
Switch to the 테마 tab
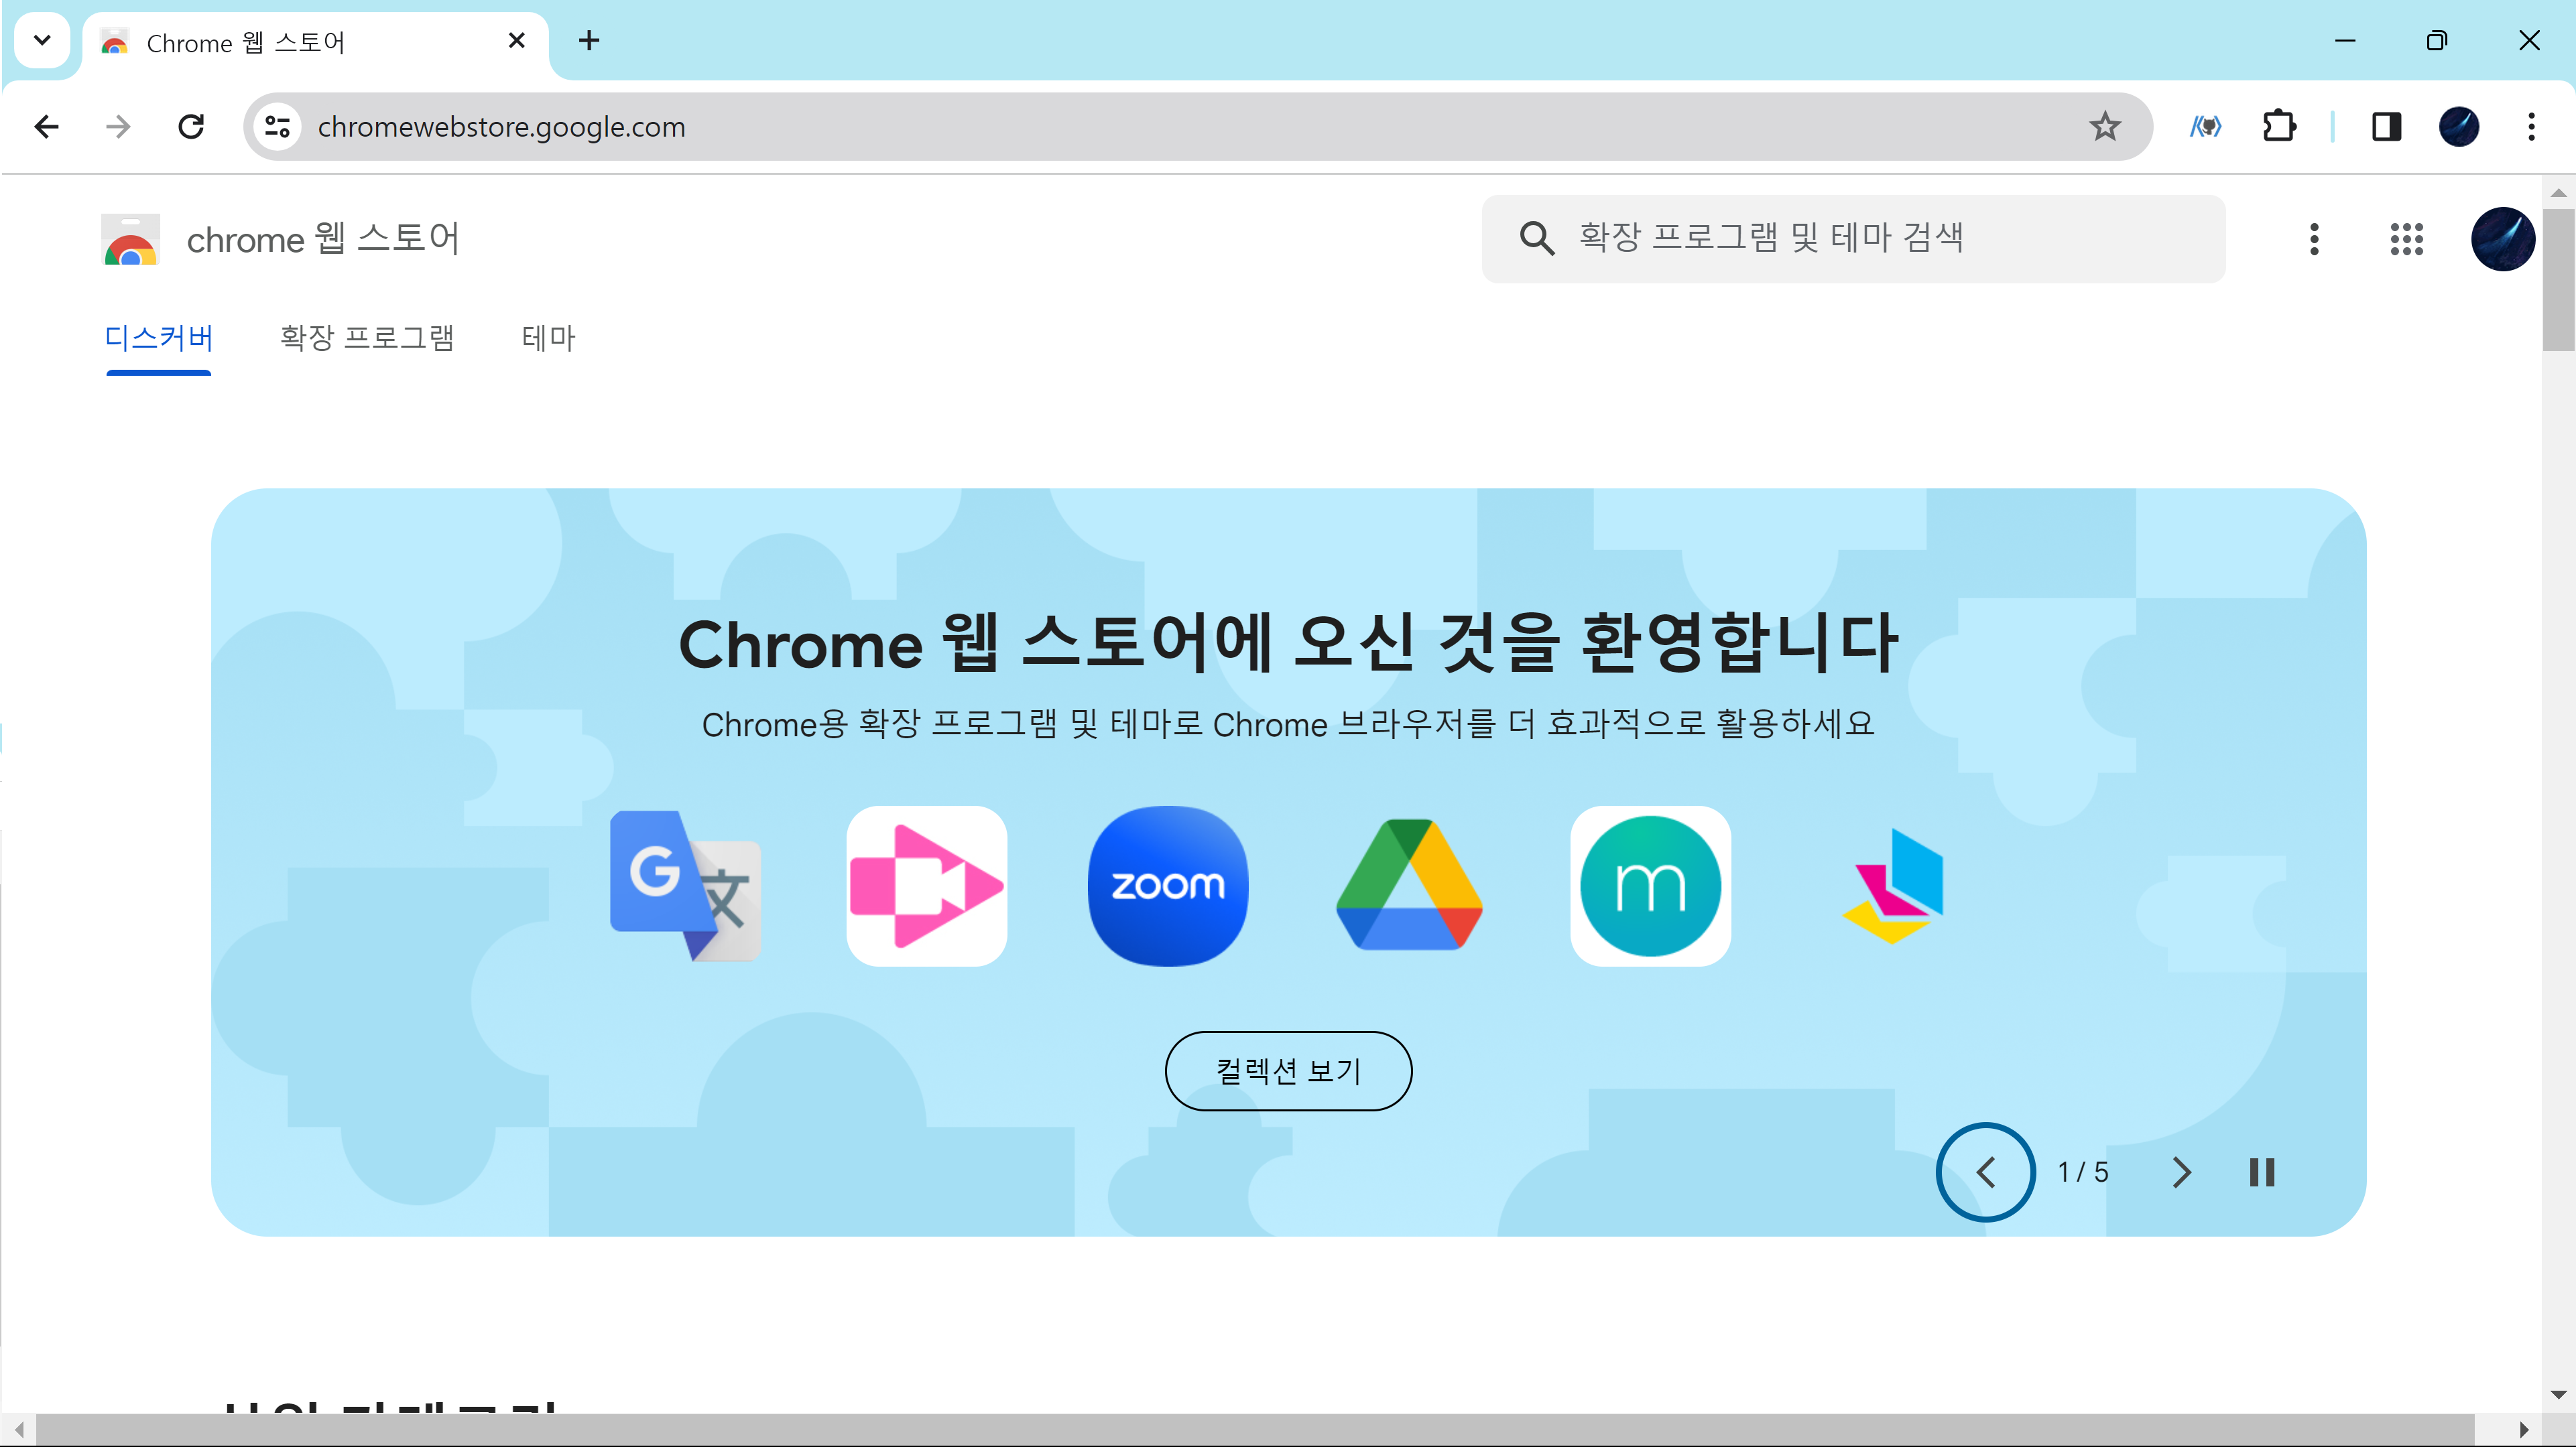(x=548, y=338)
